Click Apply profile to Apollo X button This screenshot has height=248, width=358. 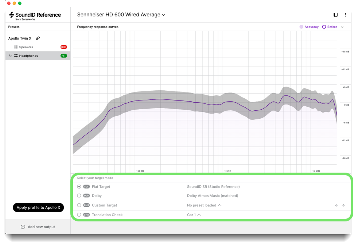click(38, 208)
